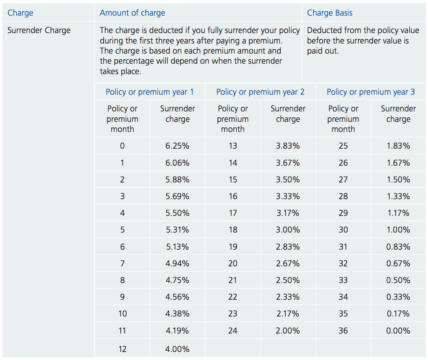Select the 3.00% surrender charge value
Screen dimensions: 428x360
288,230
